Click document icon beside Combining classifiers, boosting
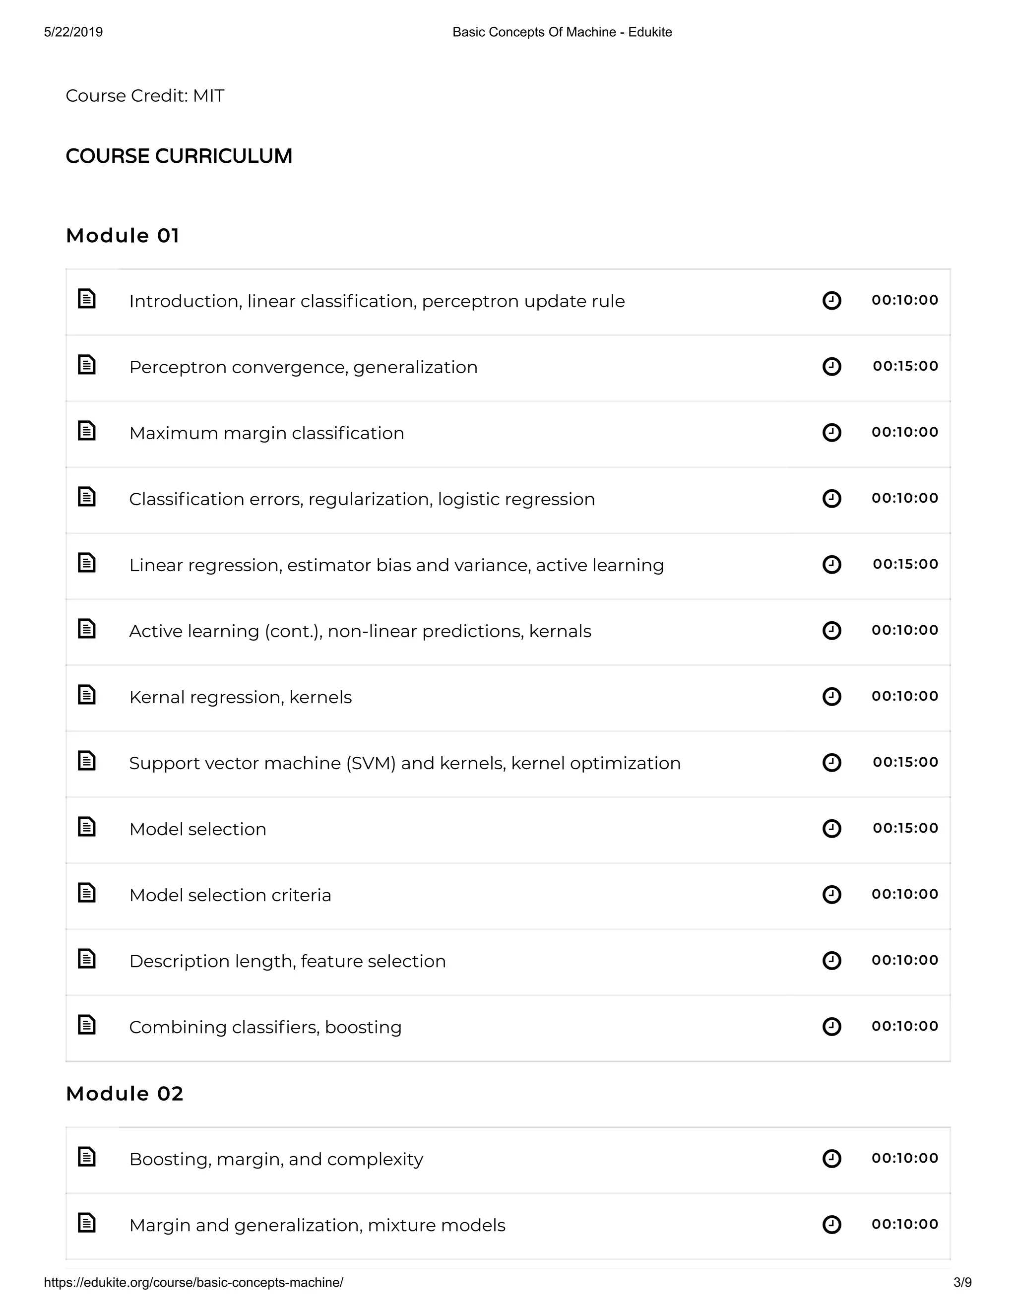Screen dimensions: 1016x1315 pos(87,1025)
